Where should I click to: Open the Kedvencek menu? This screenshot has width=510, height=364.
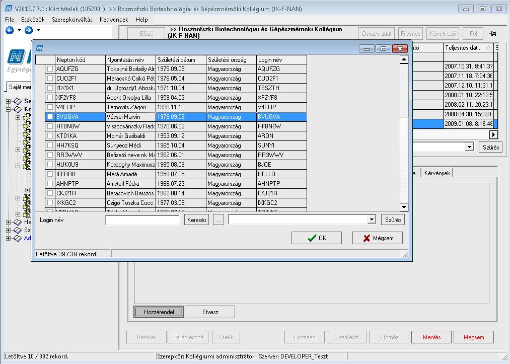114,20
